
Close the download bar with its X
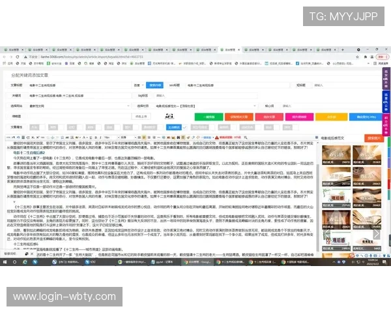pos(32,254)
